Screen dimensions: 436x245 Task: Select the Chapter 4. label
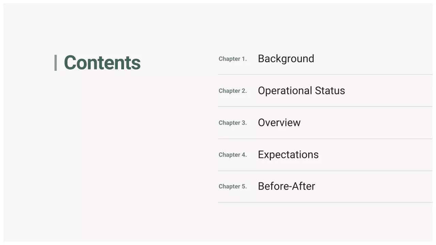pyautogui.click(x=233, y=155)
